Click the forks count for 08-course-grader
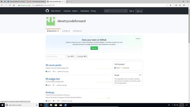190x107 pixels. [54, 71]
